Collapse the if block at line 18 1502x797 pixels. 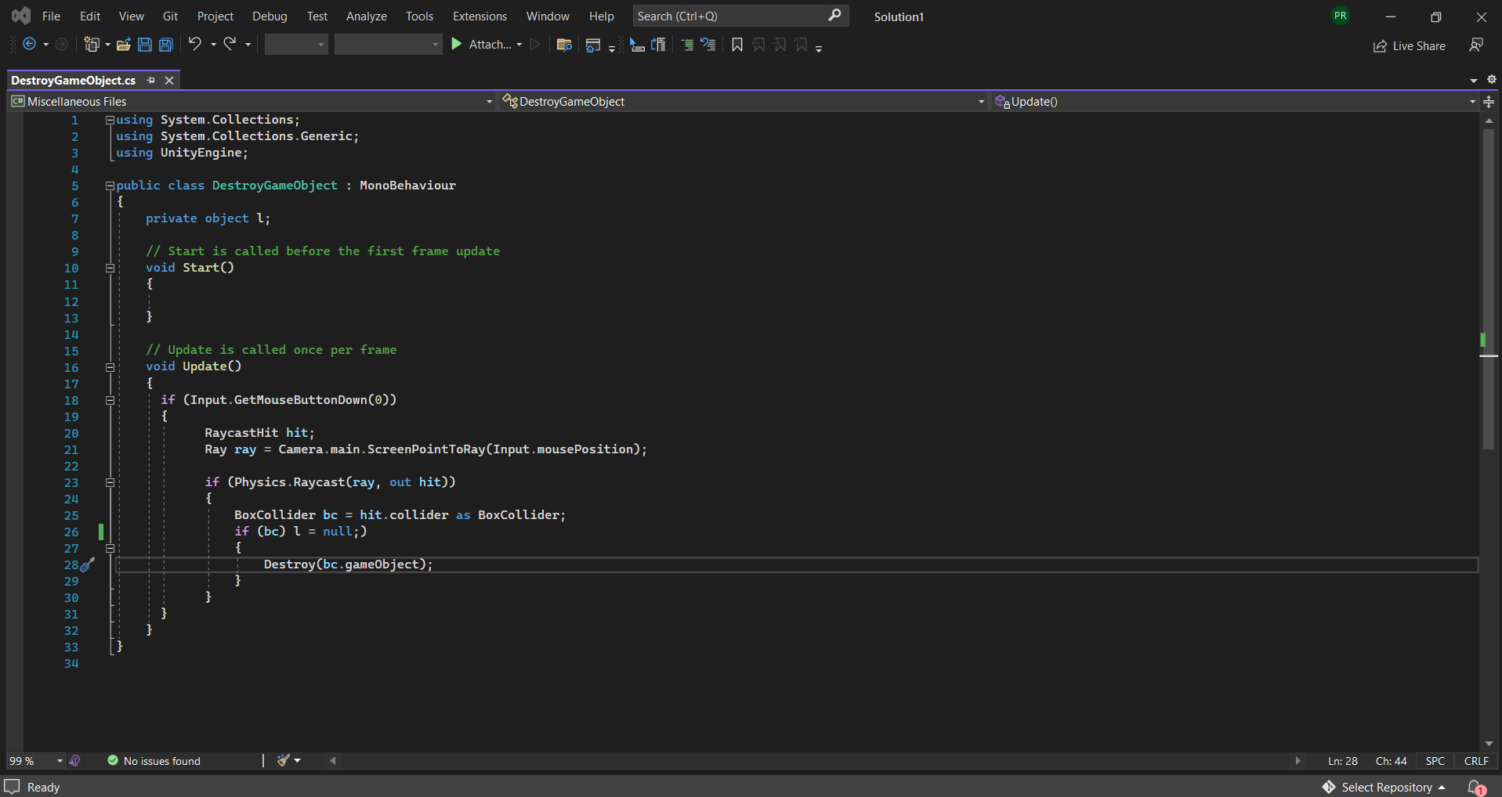click(x=110, y=400)
